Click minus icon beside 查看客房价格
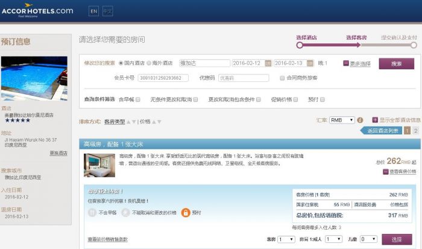This screenshot has width=422, height=249. pyautogui.click(x=386, y=171)
